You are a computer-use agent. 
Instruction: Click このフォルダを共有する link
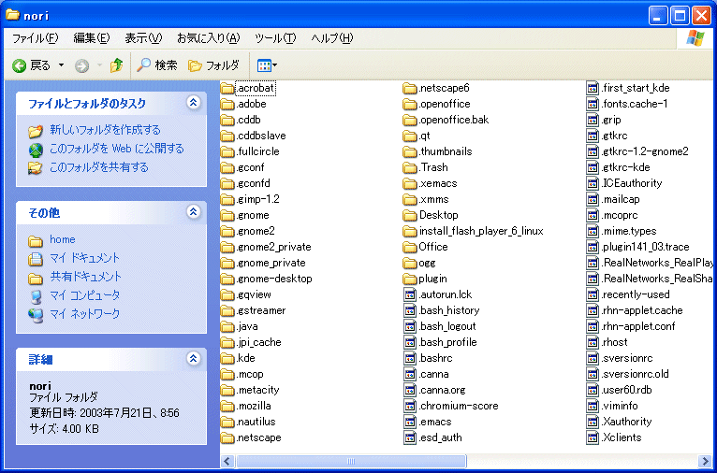point(99,167)
